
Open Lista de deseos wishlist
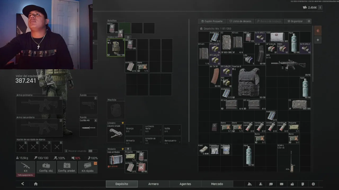click(240, 21)
